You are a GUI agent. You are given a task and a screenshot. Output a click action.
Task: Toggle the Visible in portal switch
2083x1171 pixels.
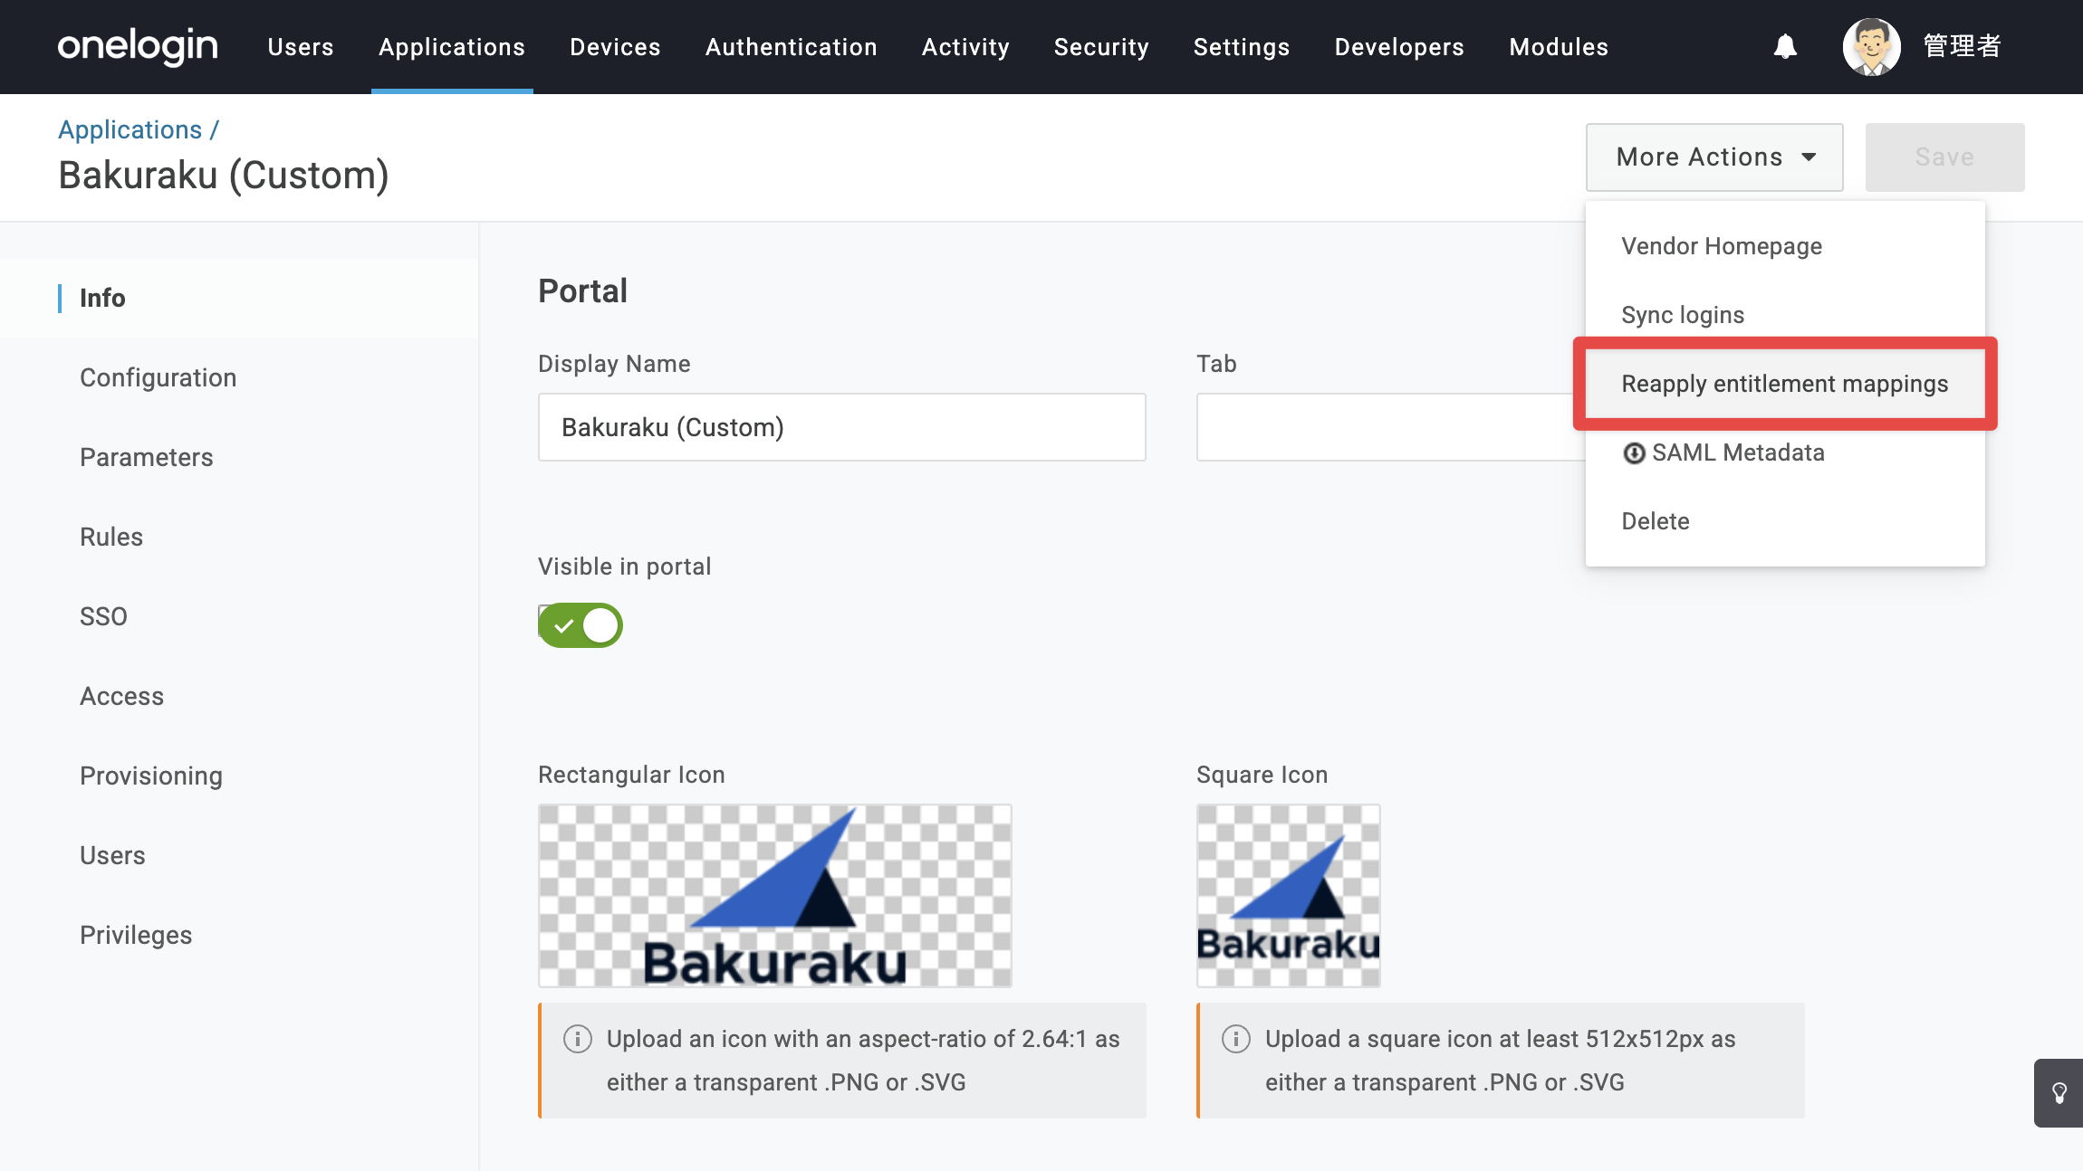click(581, 625)
